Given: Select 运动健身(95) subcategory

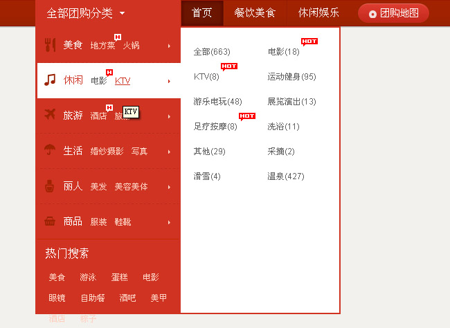Looking at the screenshot, I should coord(291,77).
